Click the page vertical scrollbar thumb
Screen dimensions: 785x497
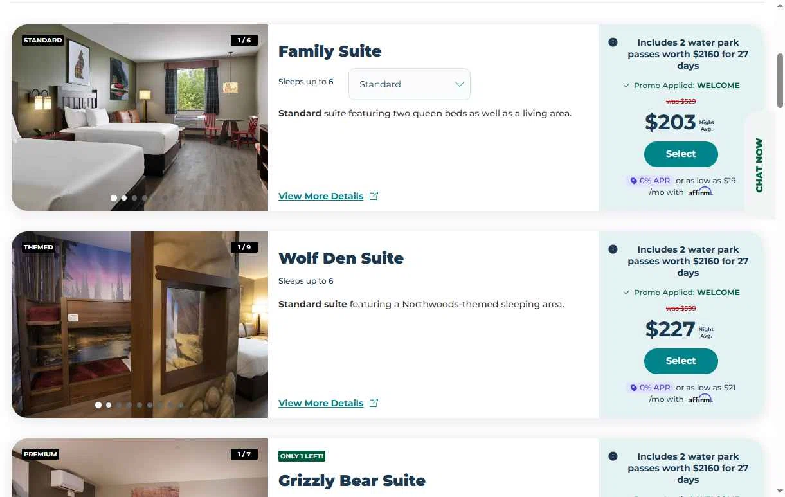pyautogui.click(x=780, y=80)
